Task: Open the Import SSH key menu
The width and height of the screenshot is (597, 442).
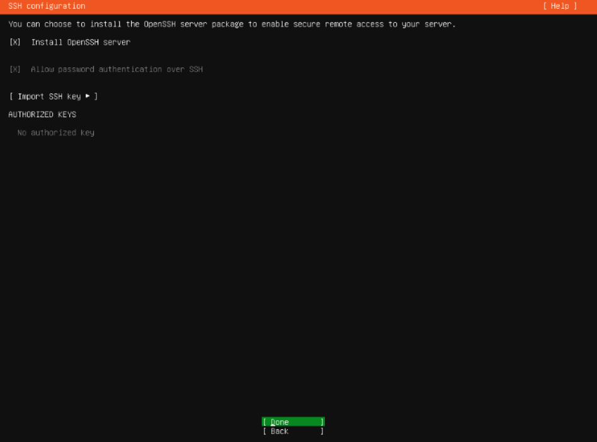Action: [54, 96]
